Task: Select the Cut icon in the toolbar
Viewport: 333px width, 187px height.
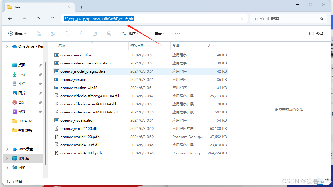Action: coord(39,34)
